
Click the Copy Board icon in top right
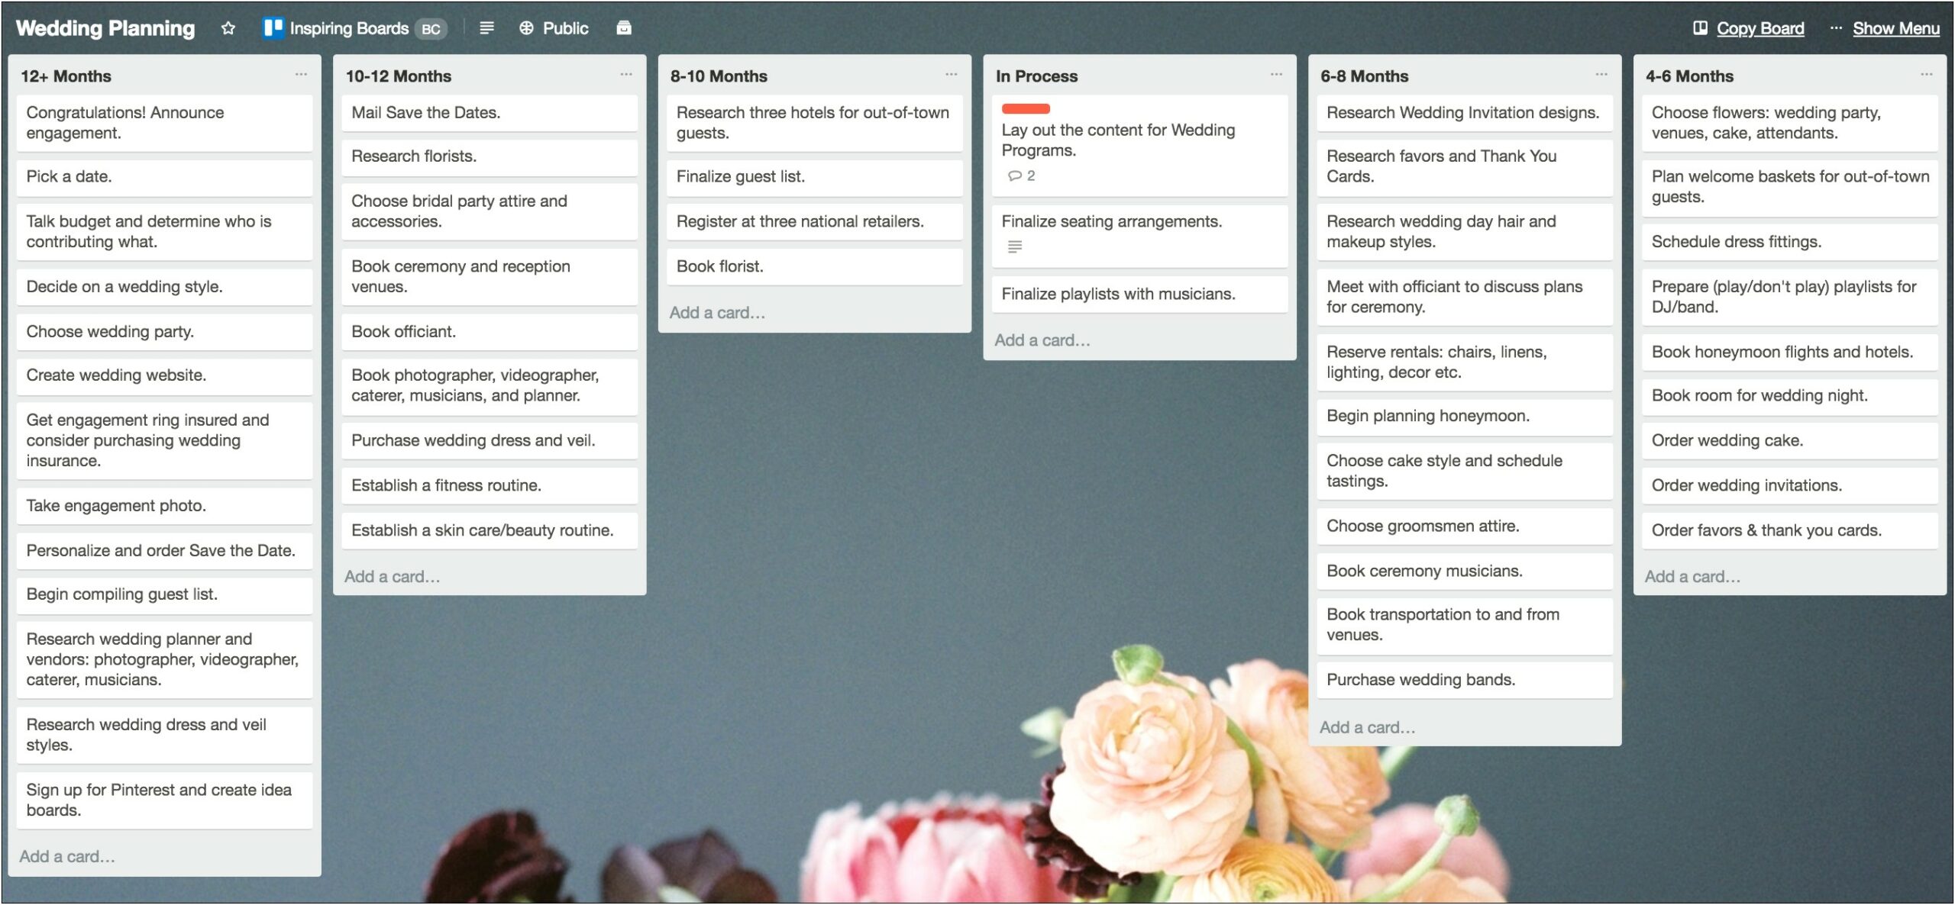pyautogui.click(x=1698, y=27)
